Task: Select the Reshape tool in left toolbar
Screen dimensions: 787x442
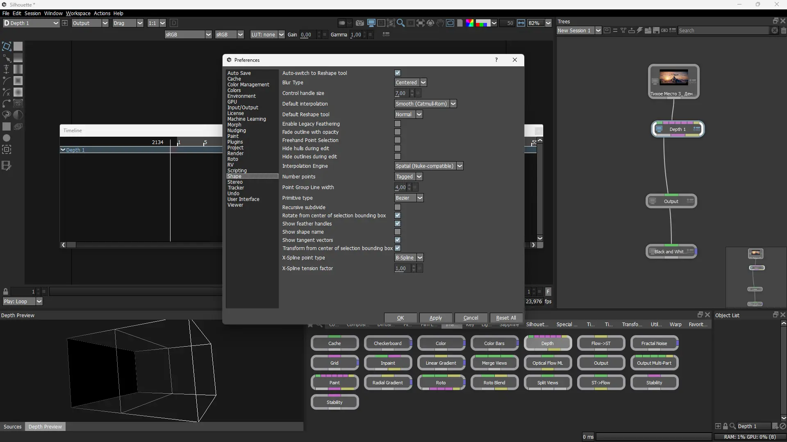Action: pos(7,58)
